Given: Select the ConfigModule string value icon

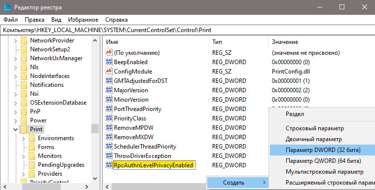Looking at the screenshot, I should click(109, 71).
